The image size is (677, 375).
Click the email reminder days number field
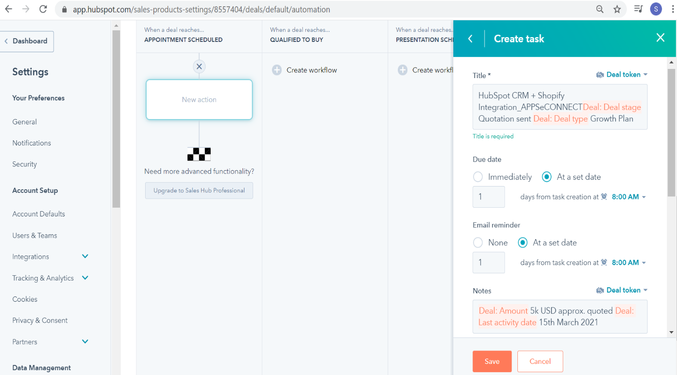pos(489,262)
